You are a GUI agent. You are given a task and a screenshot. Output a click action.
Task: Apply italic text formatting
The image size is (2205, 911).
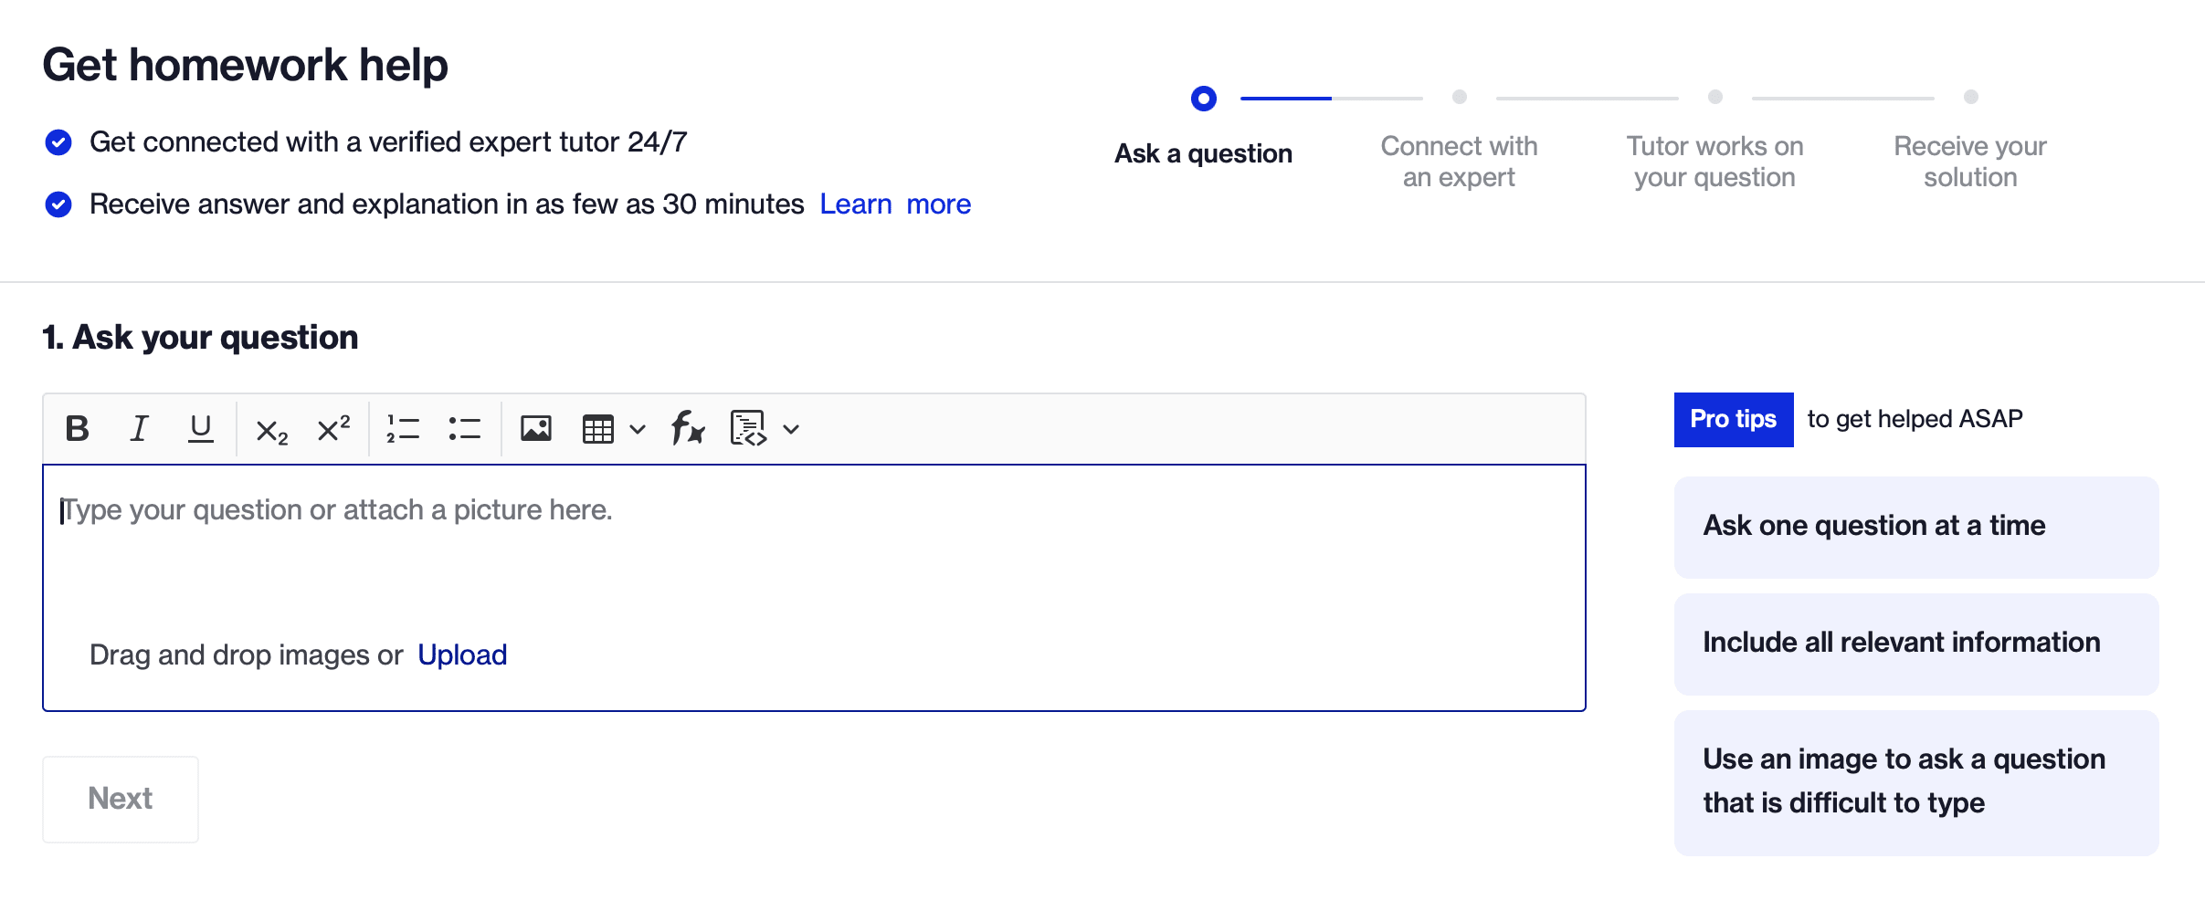(x=139, y=428)
